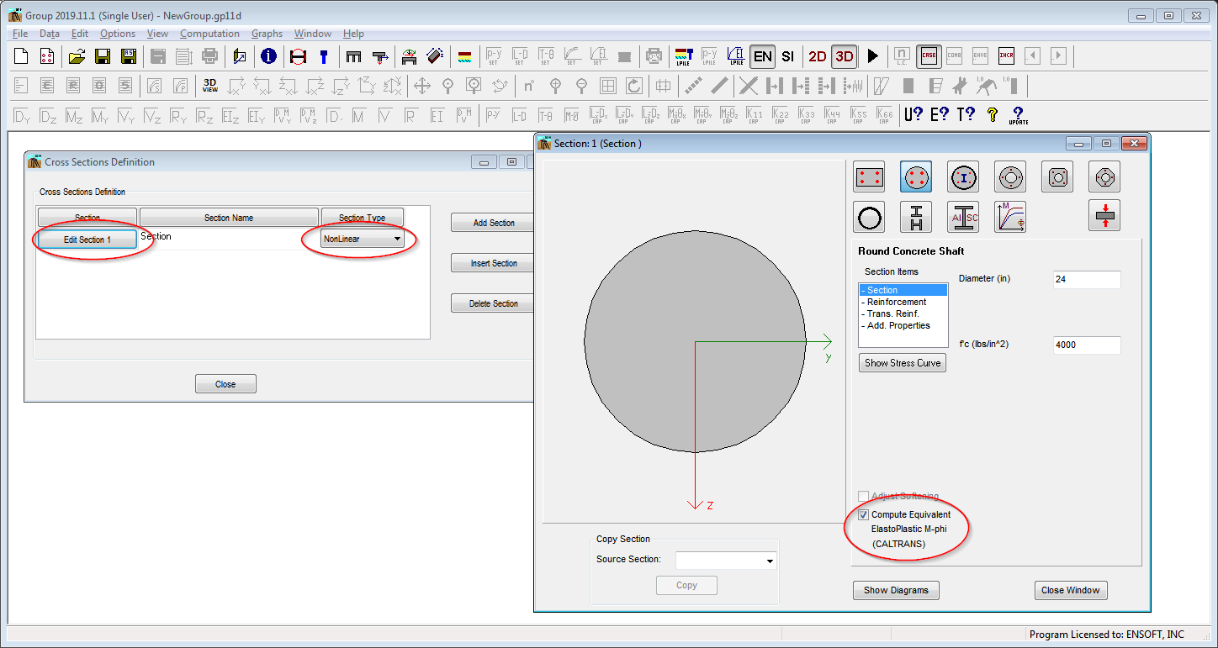
Task: Select the plain circular section type icon
Action: (869, 217)
